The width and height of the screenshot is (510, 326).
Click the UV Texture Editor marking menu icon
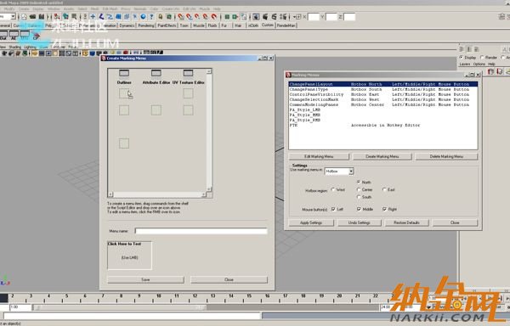tap(188, 73)
